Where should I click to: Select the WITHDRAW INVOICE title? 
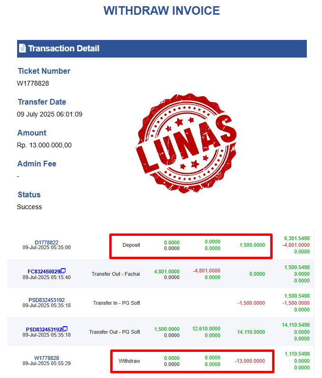(x=161, y=10)
